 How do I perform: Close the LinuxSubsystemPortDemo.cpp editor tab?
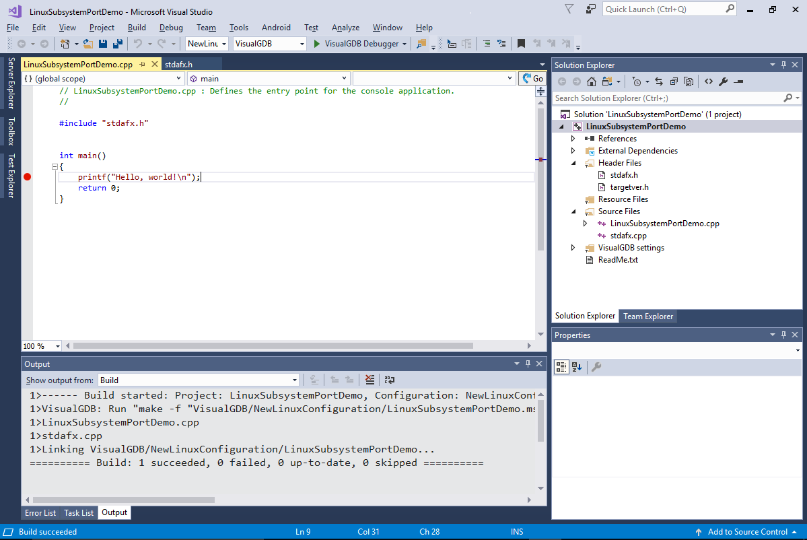[154, 65]
